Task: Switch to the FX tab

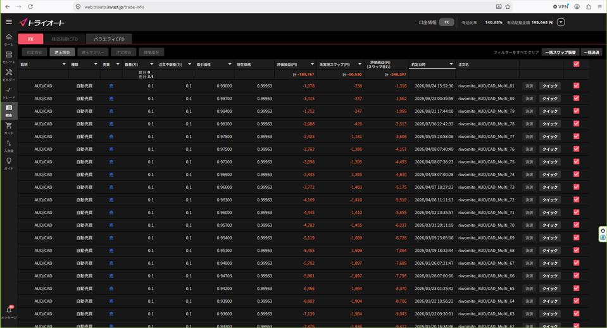Action: point(30,39)
